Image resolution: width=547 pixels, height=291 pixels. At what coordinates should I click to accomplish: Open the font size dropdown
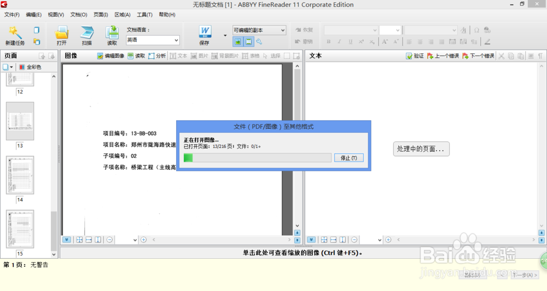click(x=389, y=30)
